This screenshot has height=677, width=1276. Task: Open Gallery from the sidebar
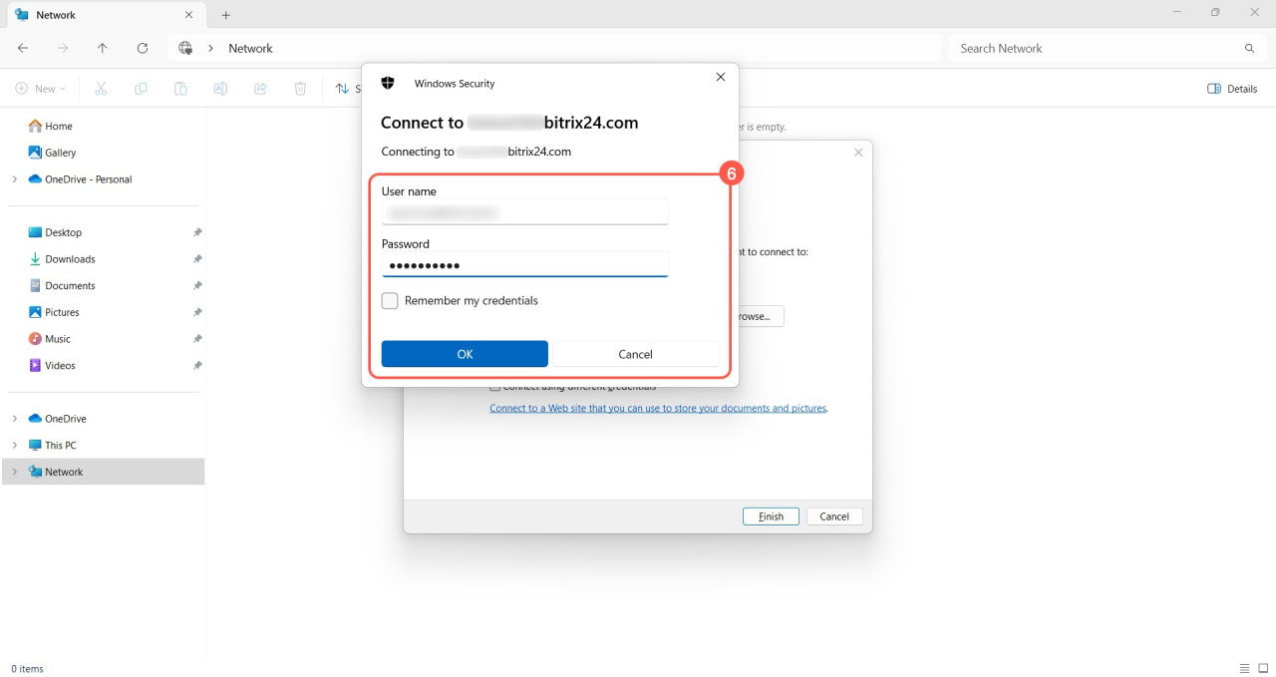click(60, 153)
